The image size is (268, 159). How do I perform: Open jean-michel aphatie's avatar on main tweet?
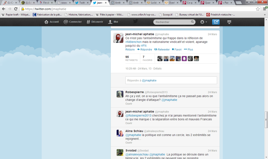(x=118, y=38)
